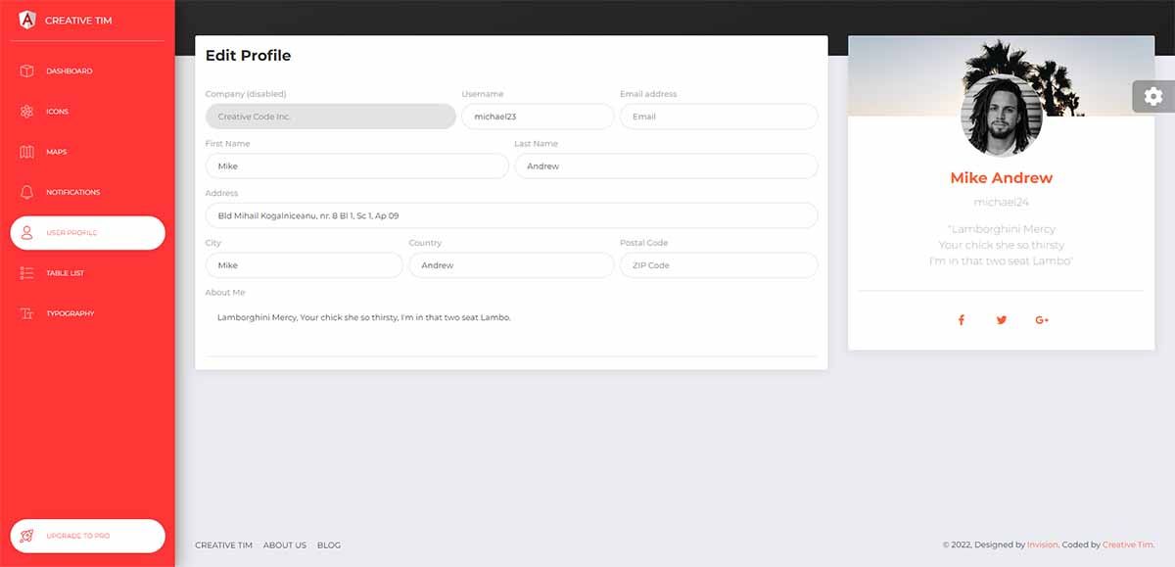Click the Table List icon in sidebar

pyautogui.click(x=25, y=273)
